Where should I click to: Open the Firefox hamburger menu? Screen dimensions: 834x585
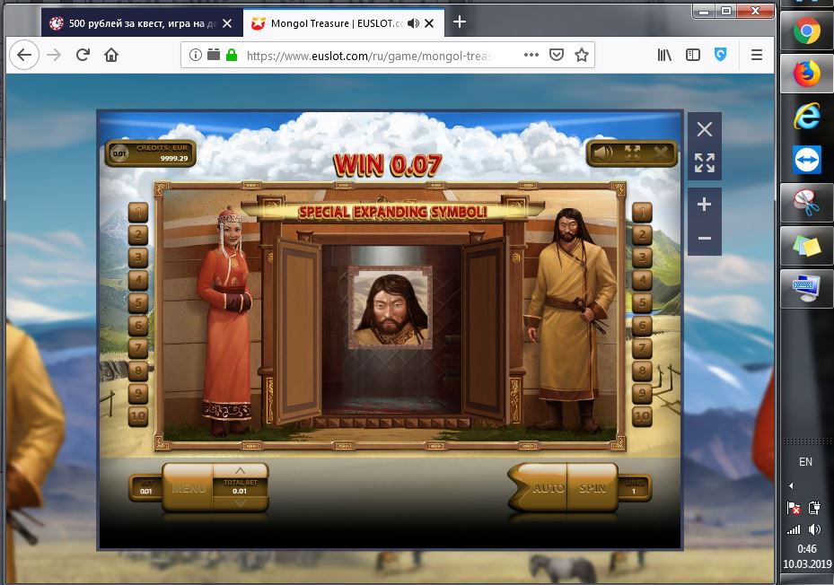757,55
